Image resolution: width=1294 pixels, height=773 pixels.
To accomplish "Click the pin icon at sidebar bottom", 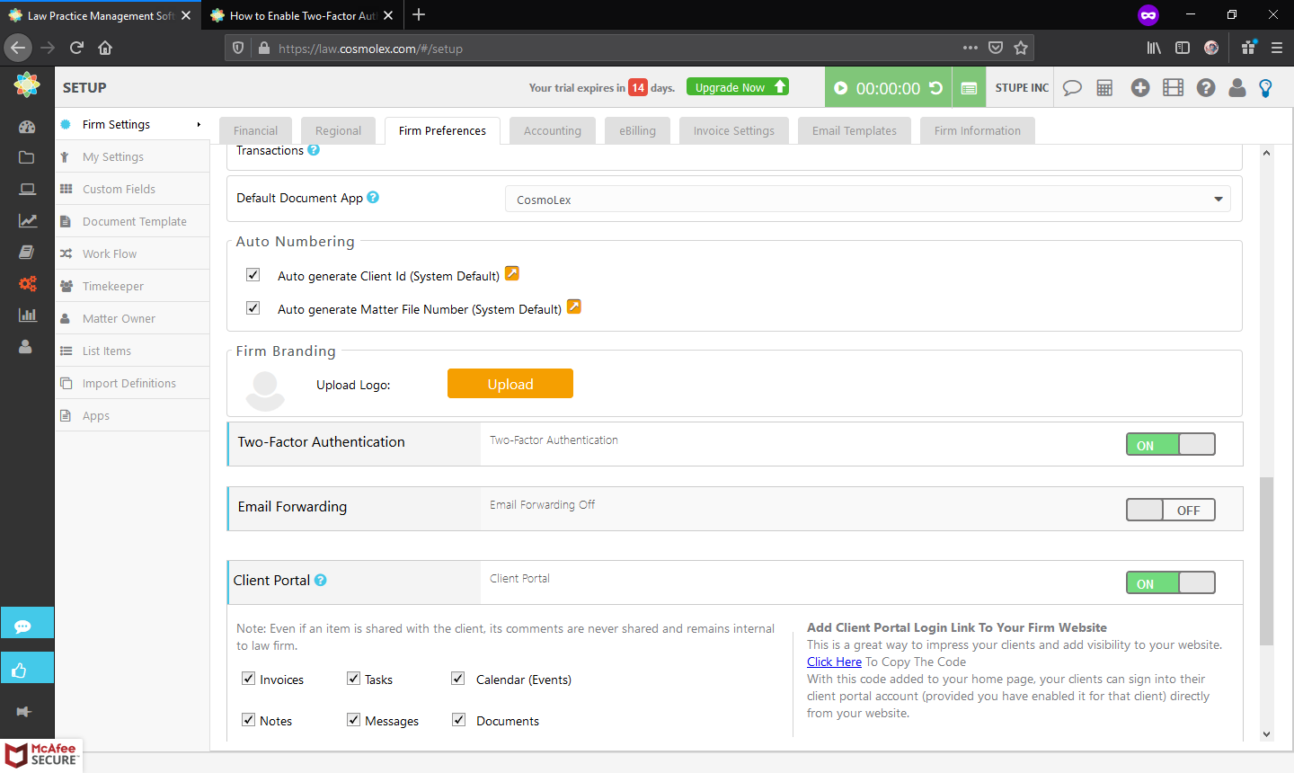I will (24, 711).
